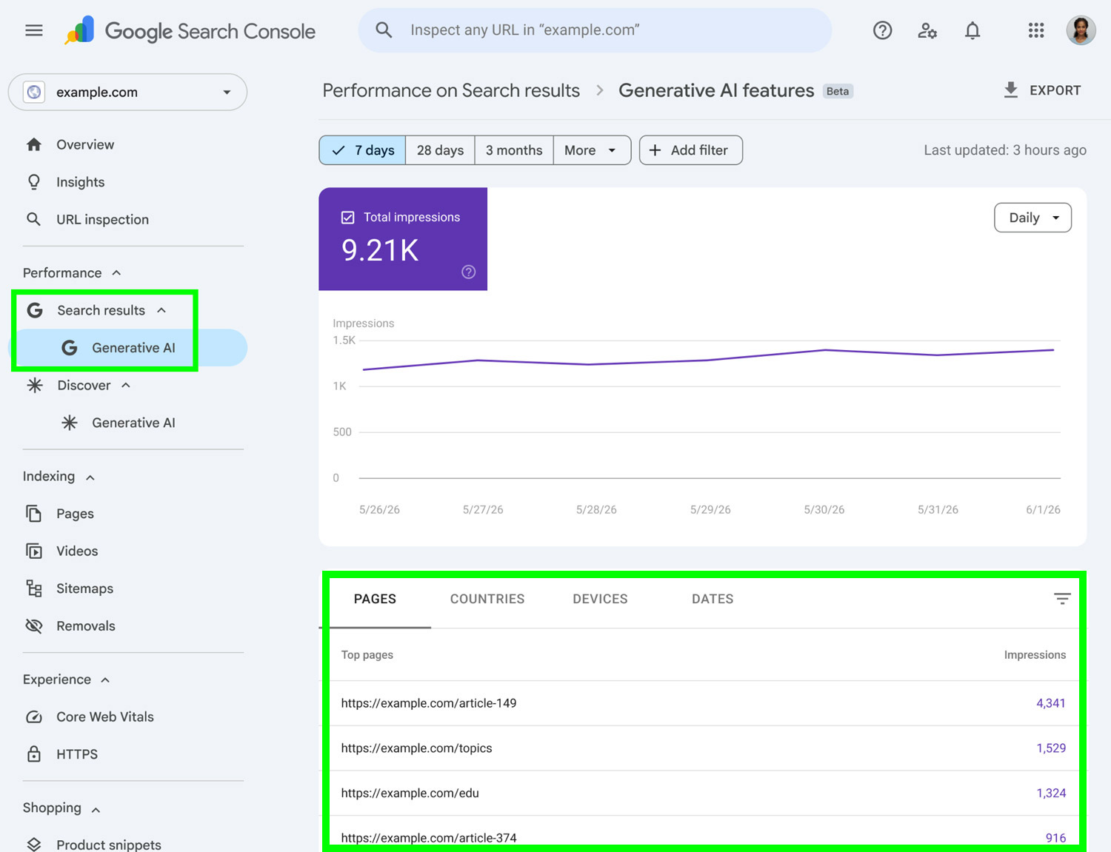Image resolution: width=1111 pixels, height=852 pixels.
Task: Toggle the Total impressions checkbox
Action: point(347,218)
